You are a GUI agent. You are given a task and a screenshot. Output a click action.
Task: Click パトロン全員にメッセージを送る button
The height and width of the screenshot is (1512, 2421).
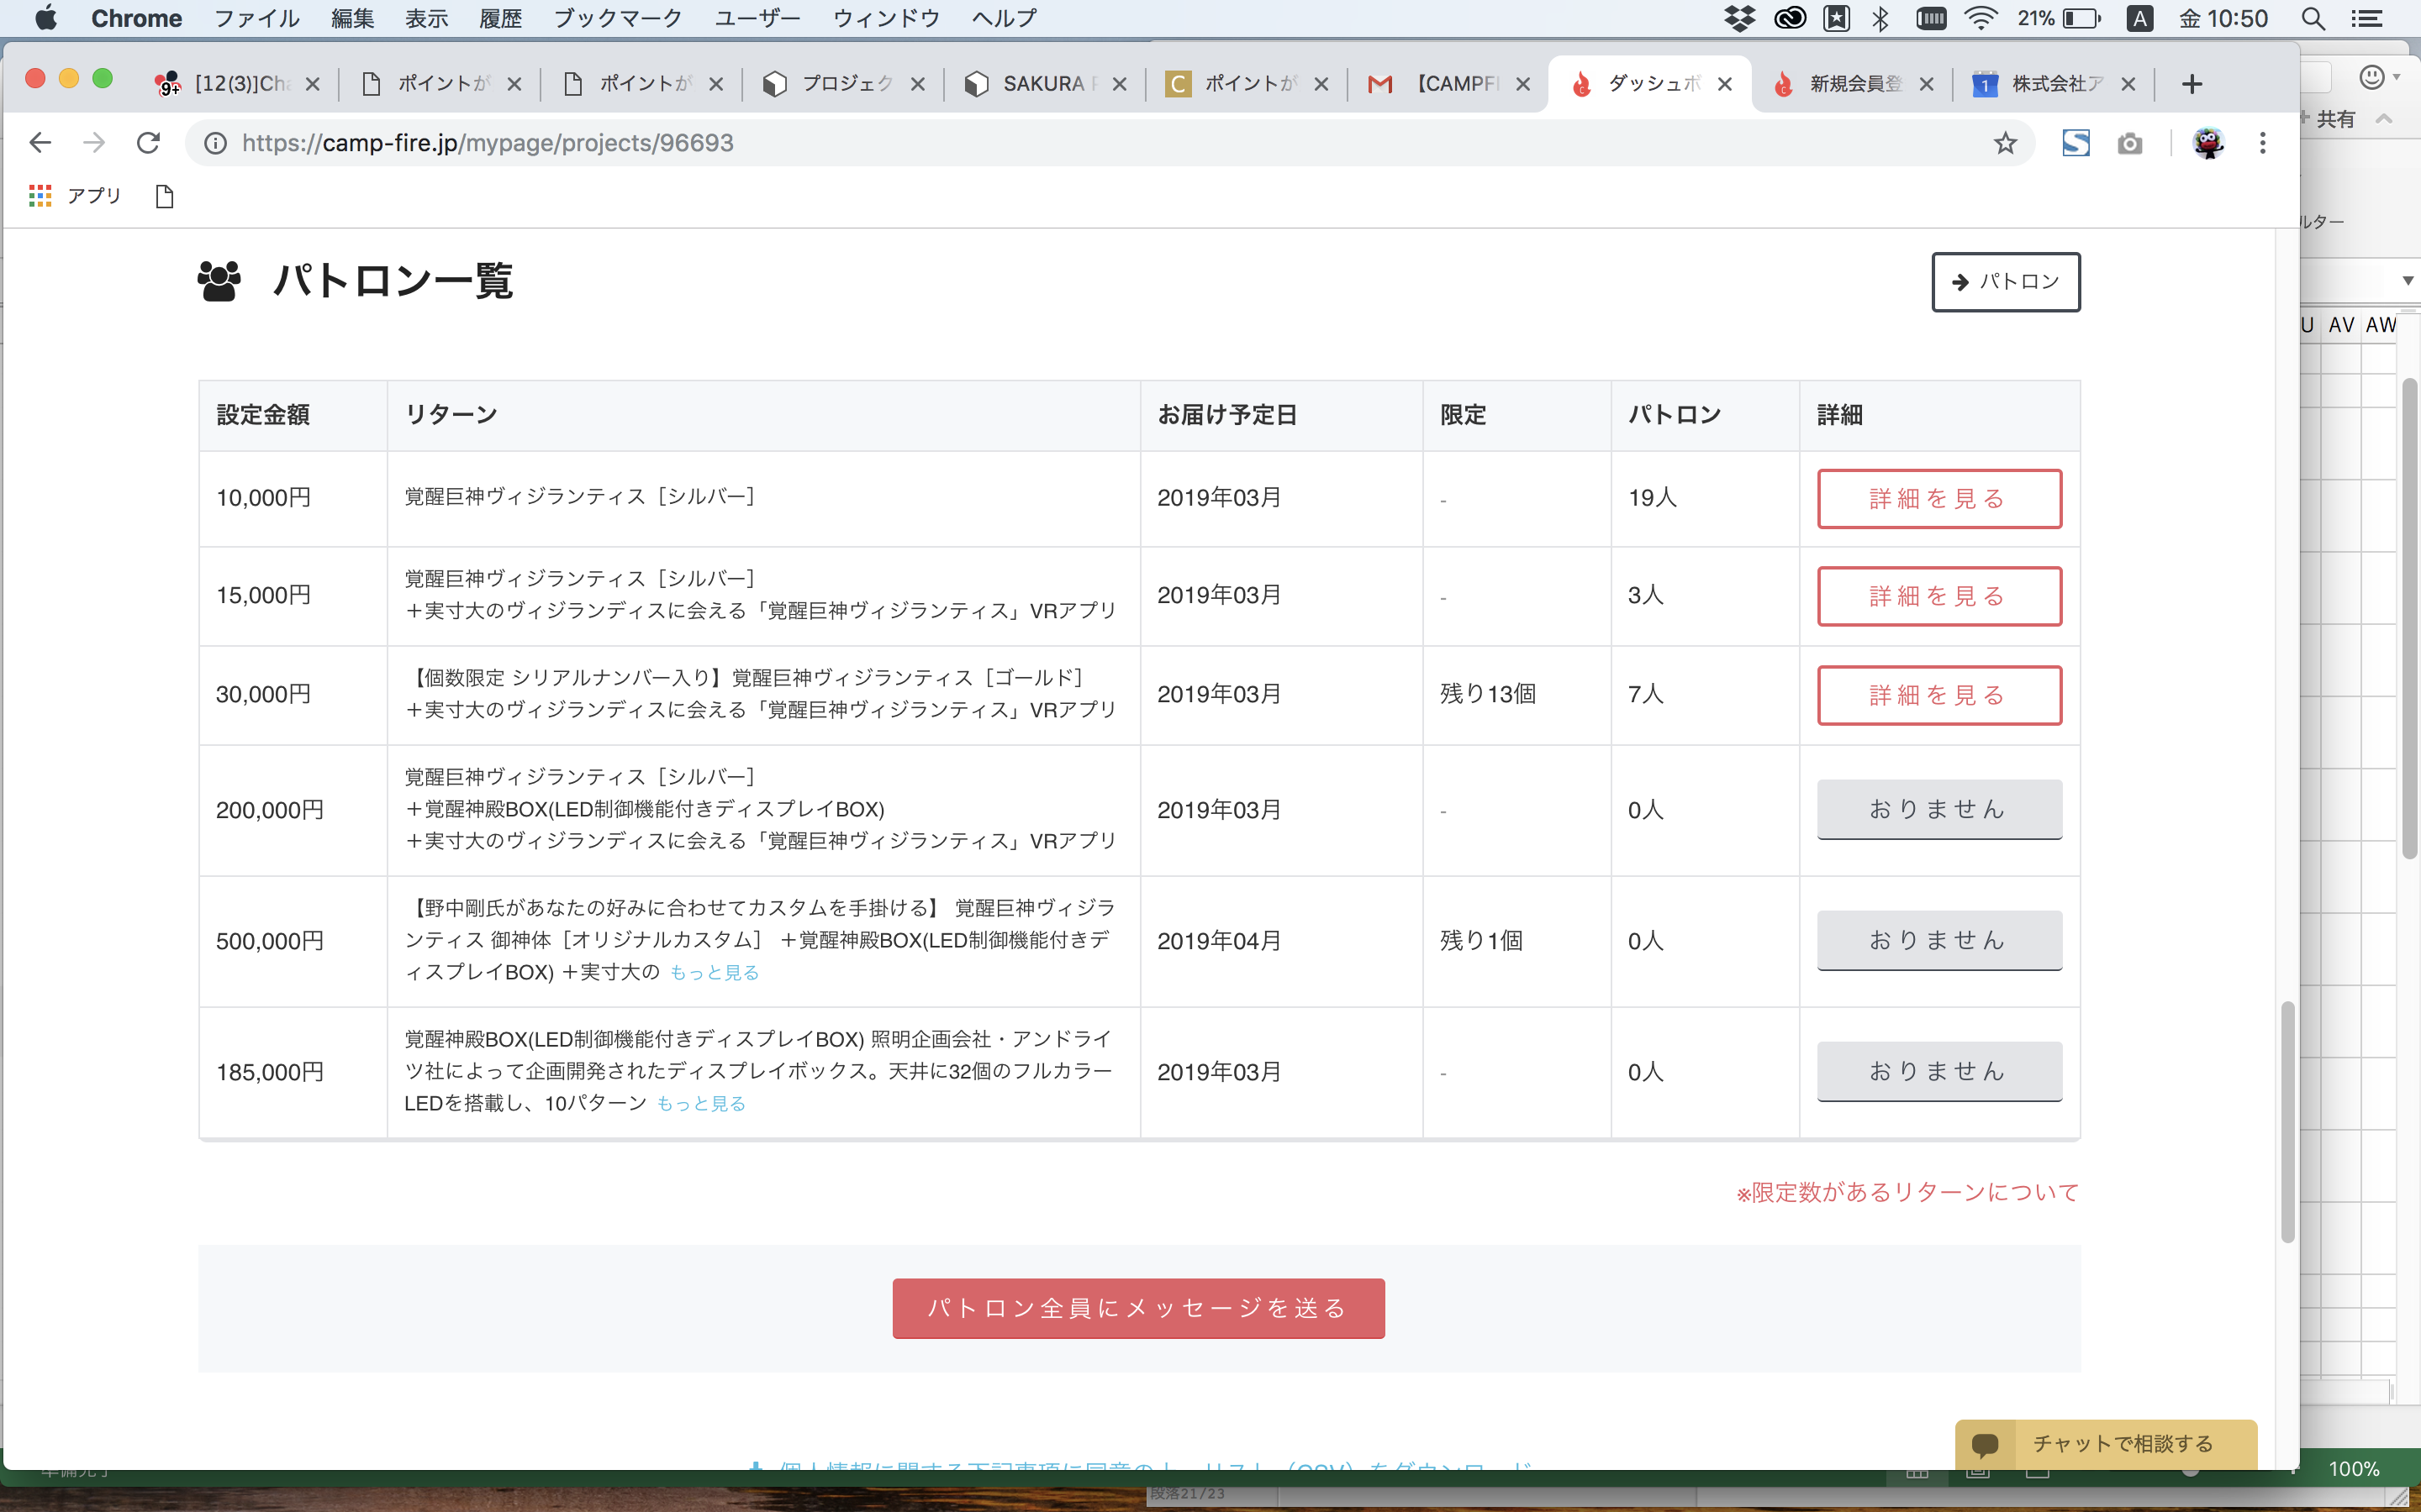pyautogui.click(x=1137, y=1308)
